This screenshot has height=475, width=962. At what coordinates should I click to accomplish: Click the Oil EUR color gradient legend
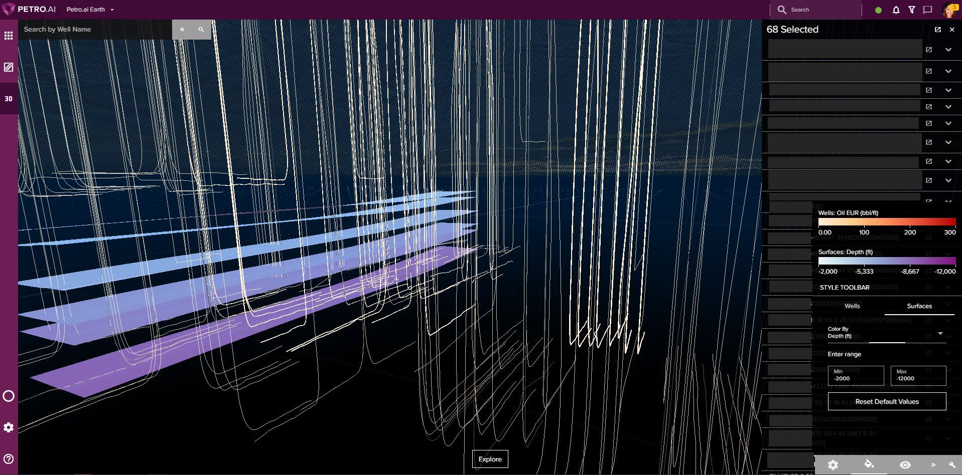[x=887, y=222]
